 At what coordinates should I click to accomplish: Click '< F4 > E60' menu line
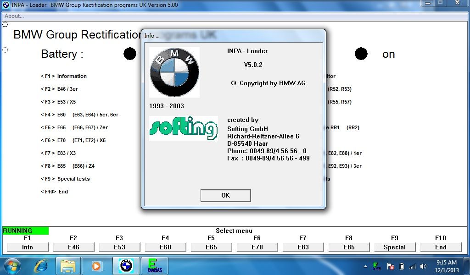click(79, 115)
